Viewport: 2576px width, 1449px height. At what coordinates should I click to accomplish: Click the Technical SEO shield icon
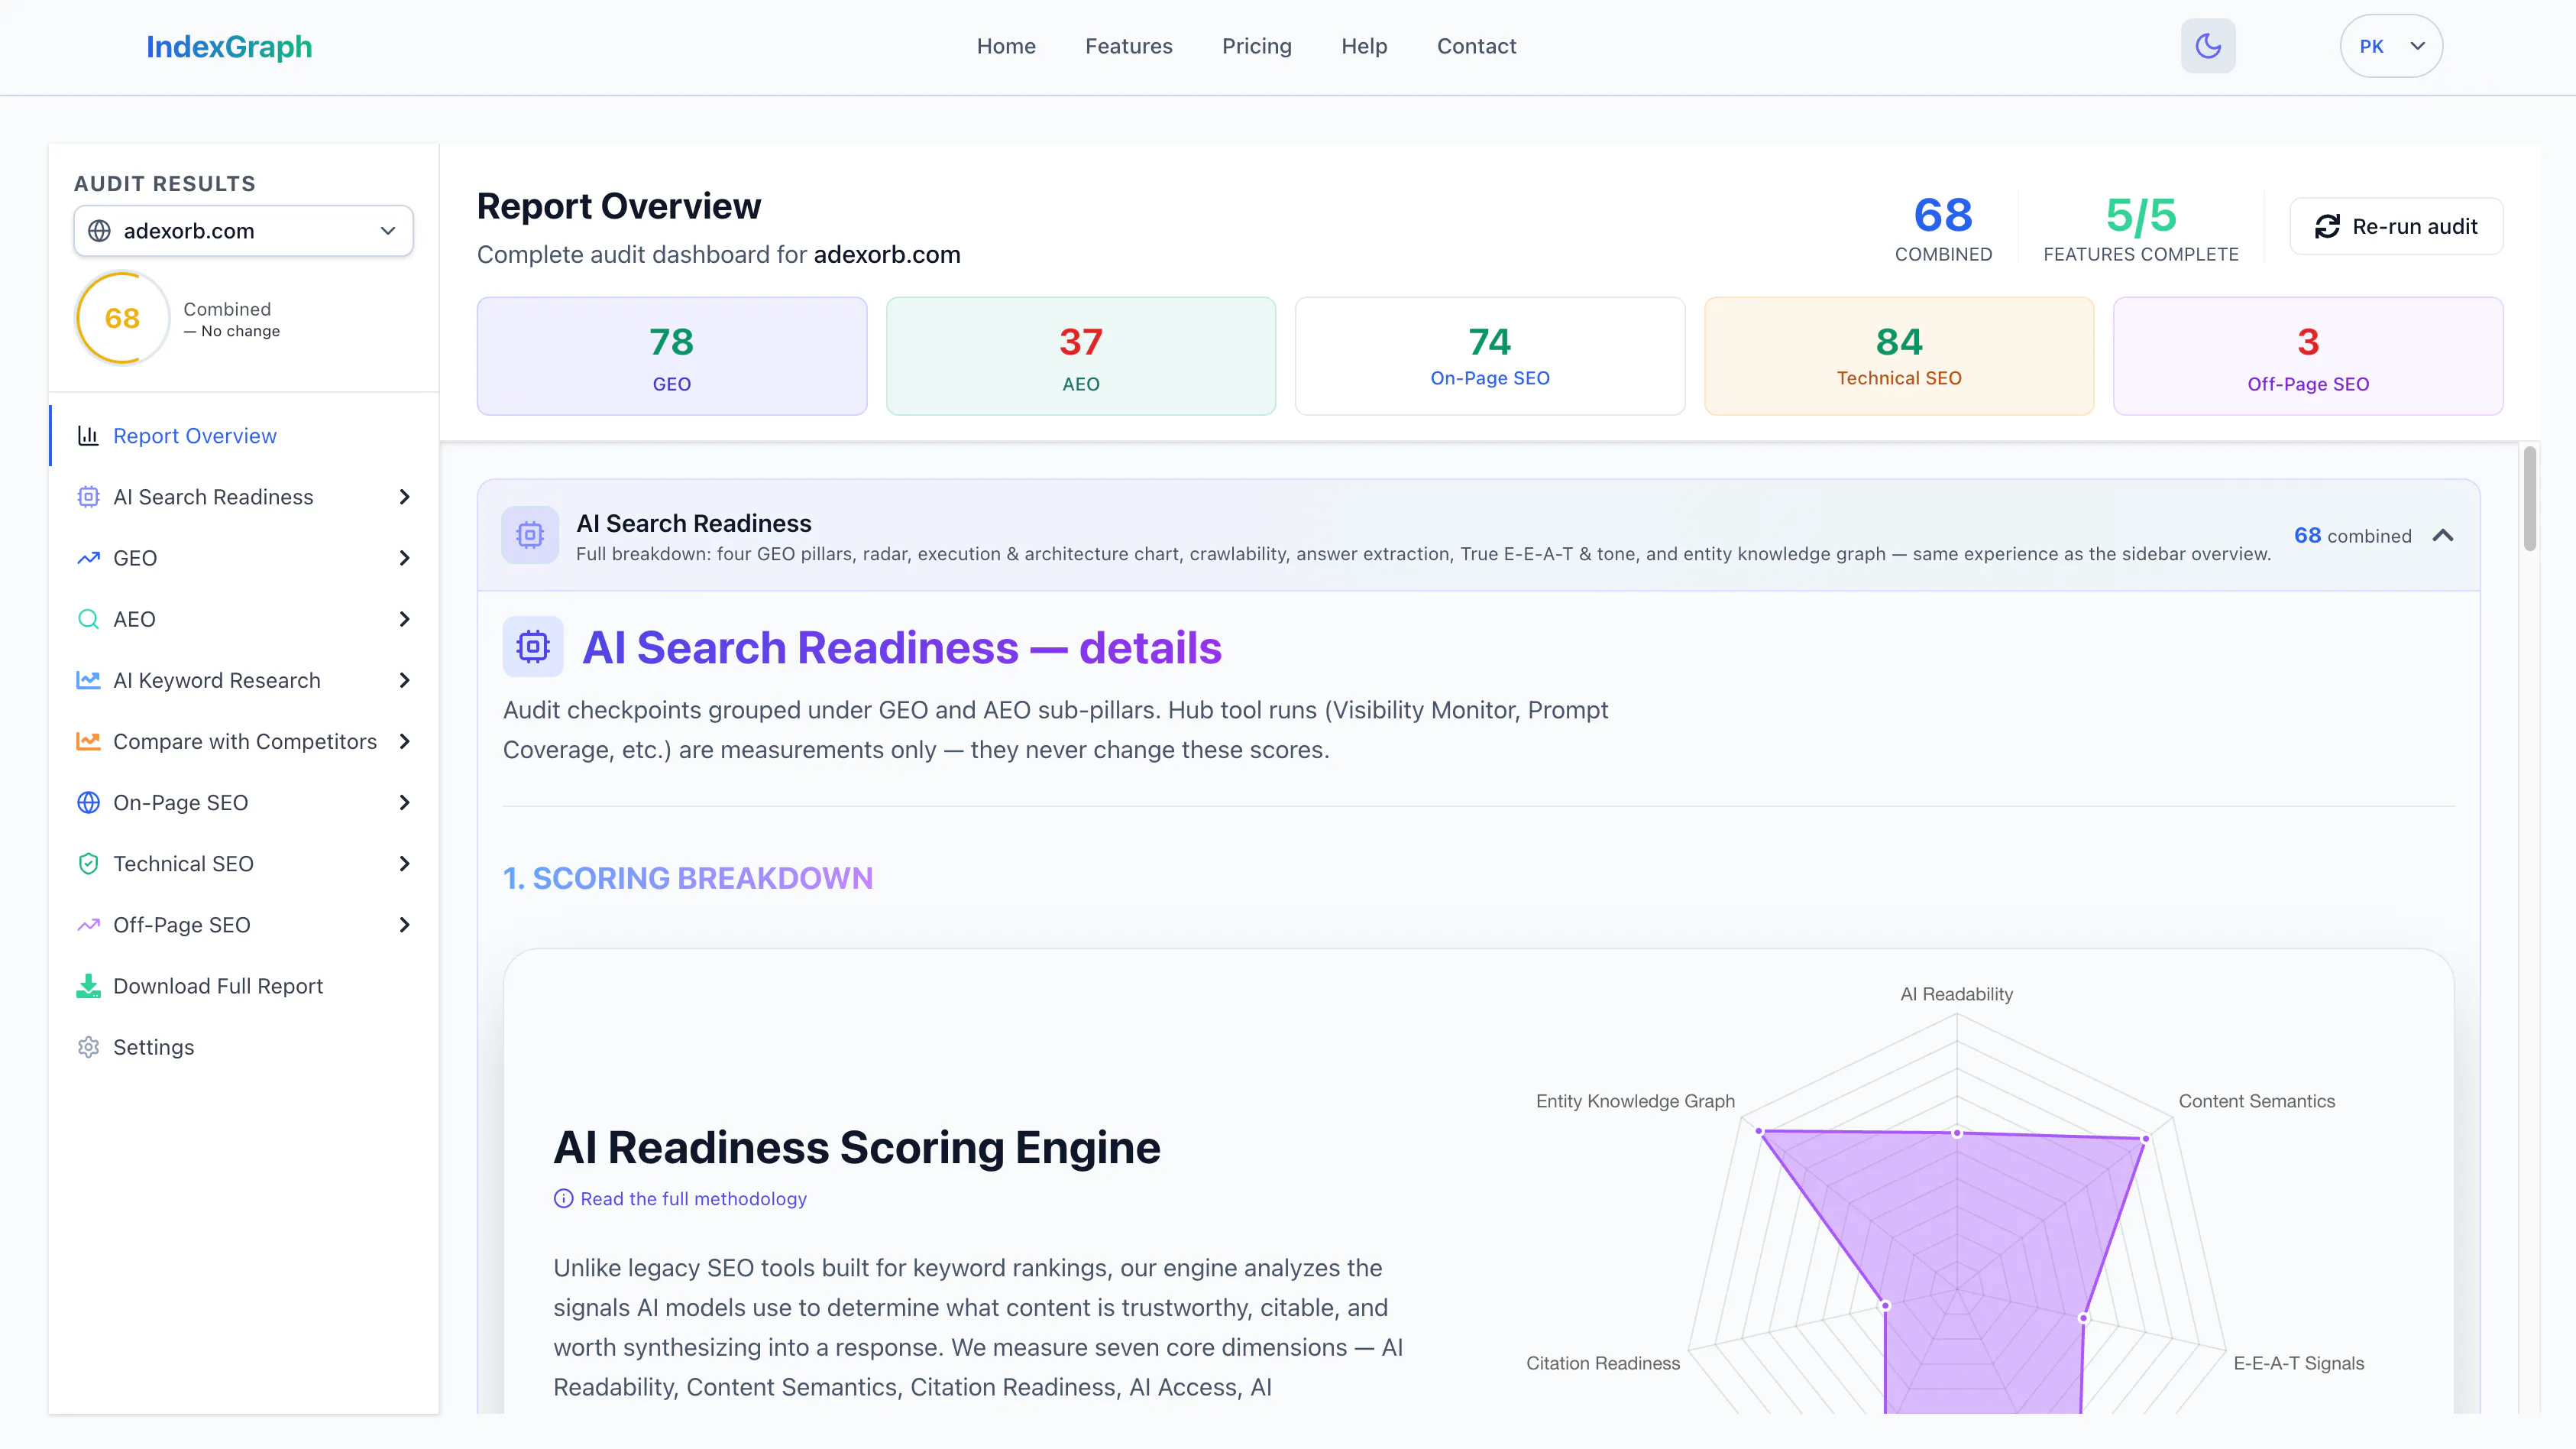pos(88,864)
